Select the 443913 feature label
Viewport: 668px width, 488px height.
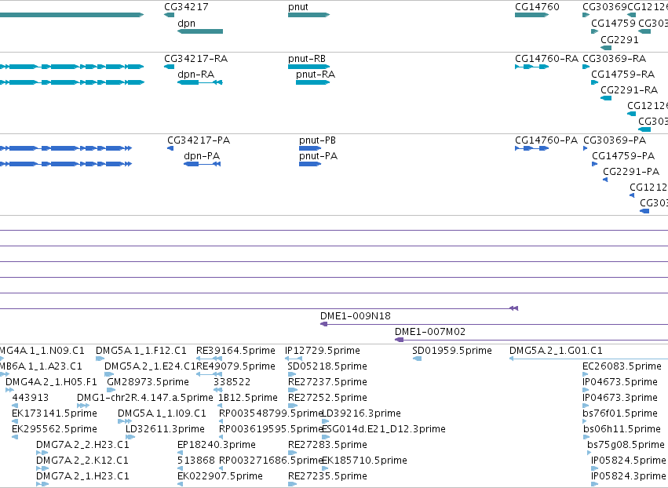(31, 398)
